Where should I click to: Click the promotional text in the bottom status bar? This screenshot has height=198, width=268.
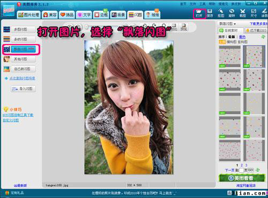pyautogui.click(x=133, y=193)
